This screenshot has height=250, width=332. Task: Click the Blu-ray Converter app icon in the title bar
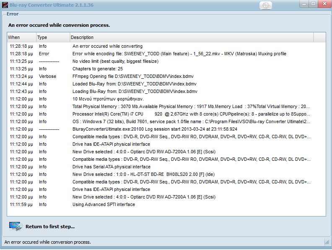[5, 5]
